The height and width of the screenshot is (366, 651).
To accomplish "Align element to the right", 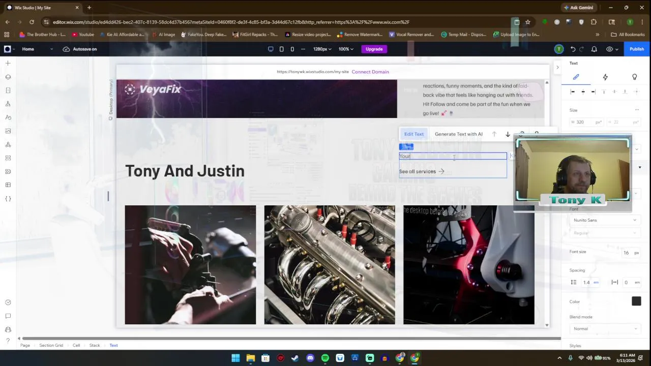I will click(593, 91).
